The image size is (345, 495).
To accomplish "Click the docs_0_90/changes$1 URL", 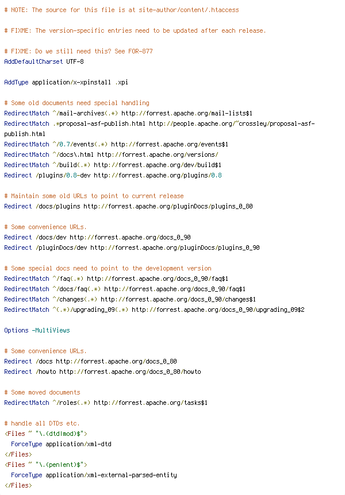I will coord(178,299).
